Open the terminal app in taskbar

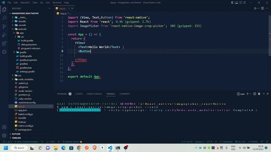[118, 148]
